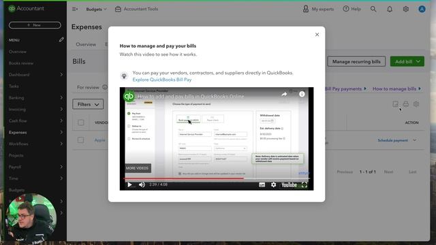
Task: Open the settings gear in top bar
Action: (406, 9)
